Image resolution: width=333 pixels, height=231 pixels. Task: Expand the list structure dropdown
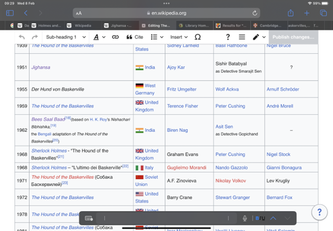[157, 37]
